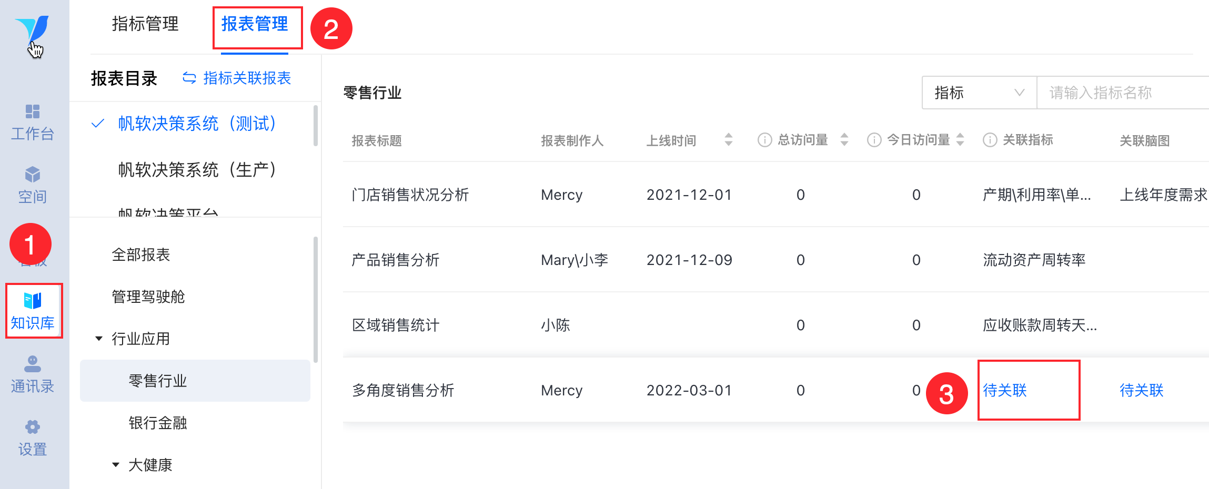The height and width of the screenshot is (489, 1209).
Task: Click the 指标关联报表 link
Action: point(237,78)
